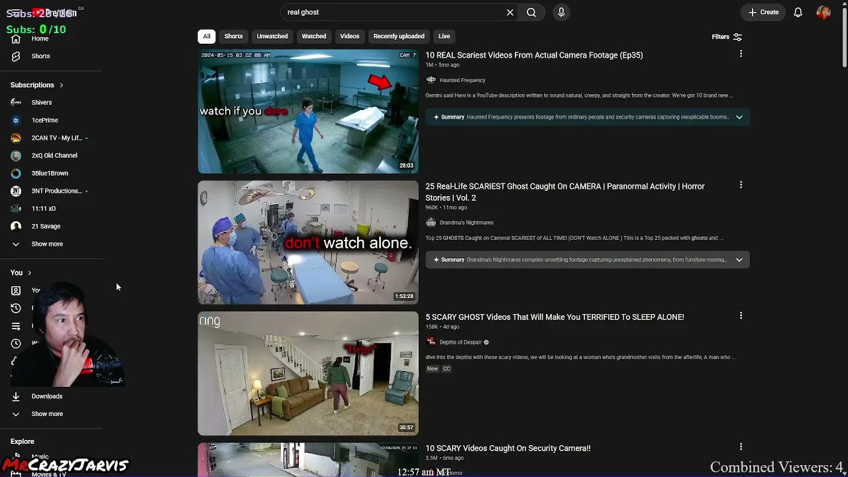Open more options for 5 SCARY GHOST Videos
Viewport: 848px width, 477px height.
point(741,316)
